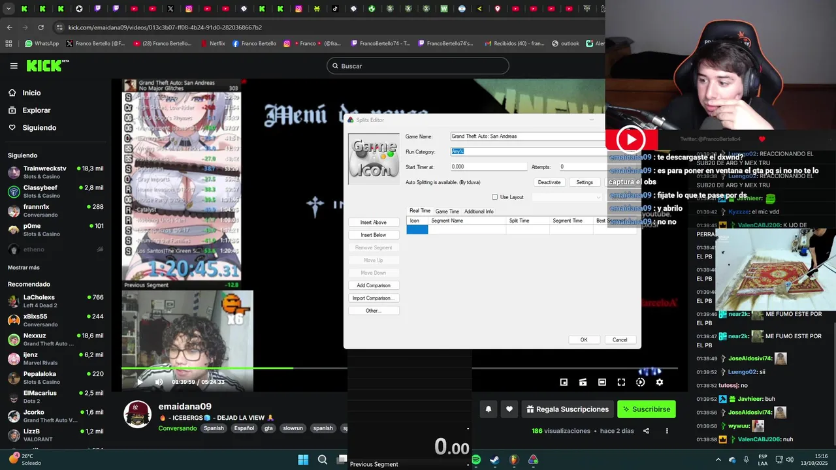The width and height of the screenshot is (836, 470).
Task: Open LaCholexs recommended channel
Action: click(56, 301)
